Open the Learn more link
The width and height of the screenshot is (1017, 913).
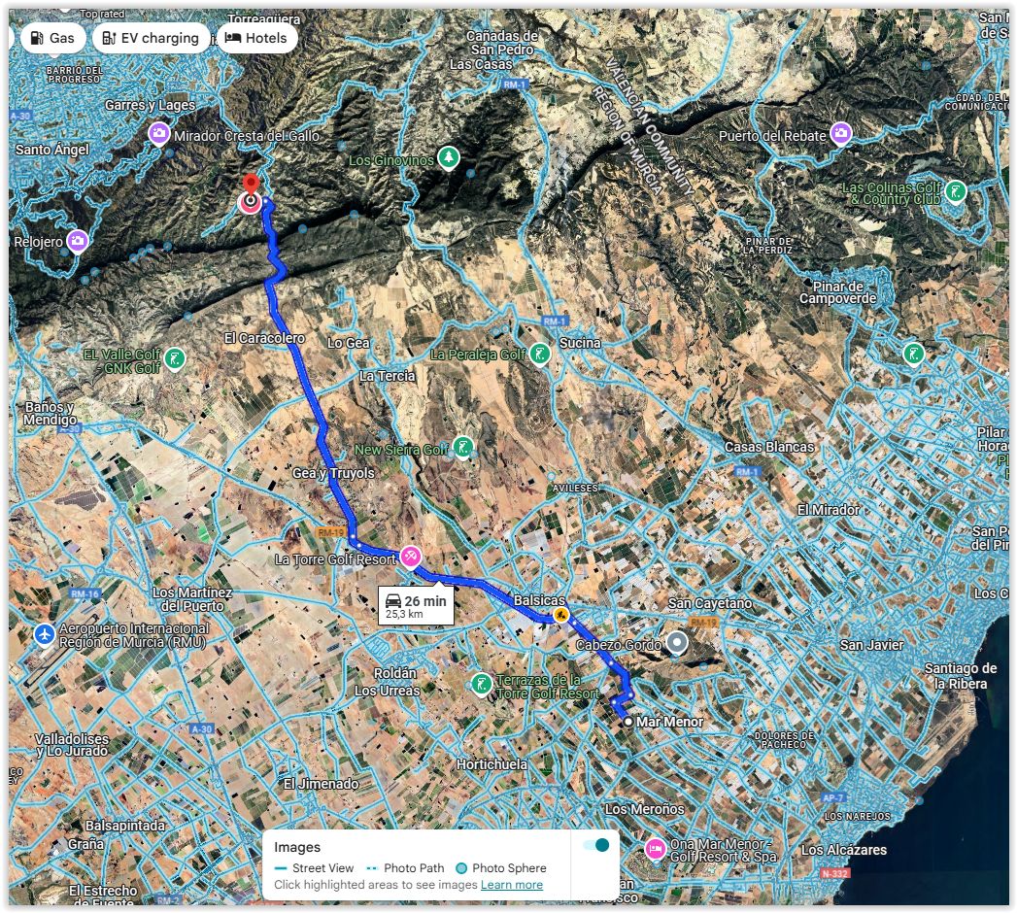[512, 885]
